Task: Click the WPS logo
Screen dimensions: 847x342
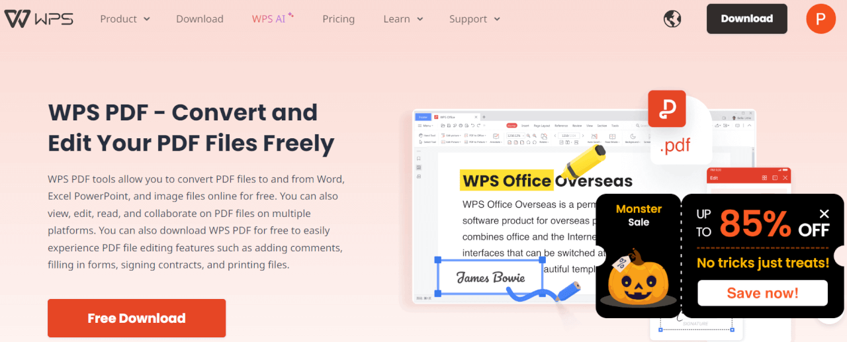Action: click(x=38, y=19)
